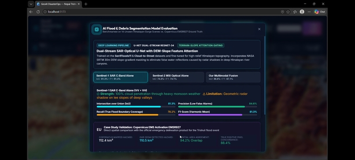
Task: Open the tab actions dropdown
Action: point(31,4)
